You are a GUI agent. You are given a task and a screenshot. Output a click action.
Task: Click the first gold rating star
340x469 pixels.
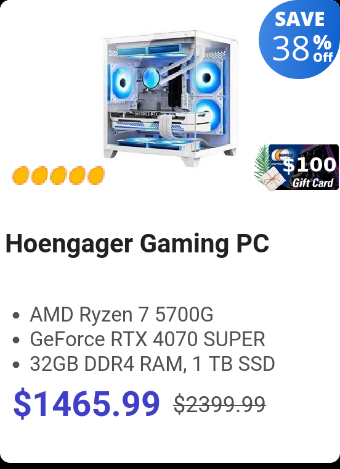pyautogui.click(x=21, y=175)
